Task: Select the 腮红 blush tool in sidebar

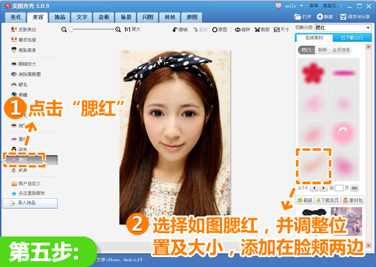Action: click(x=30, y=160)
